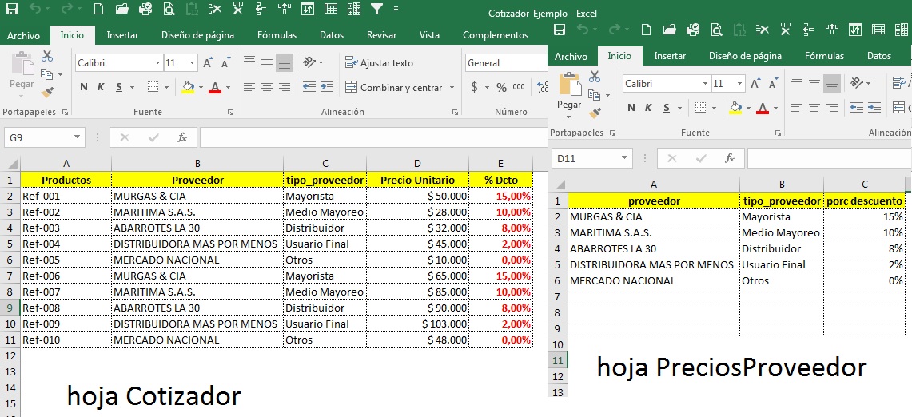The width and height of the screenshot is (912, 417).
Task: Switch to Fórmulas tab in PreciosProveedor window
Action: 824,56
